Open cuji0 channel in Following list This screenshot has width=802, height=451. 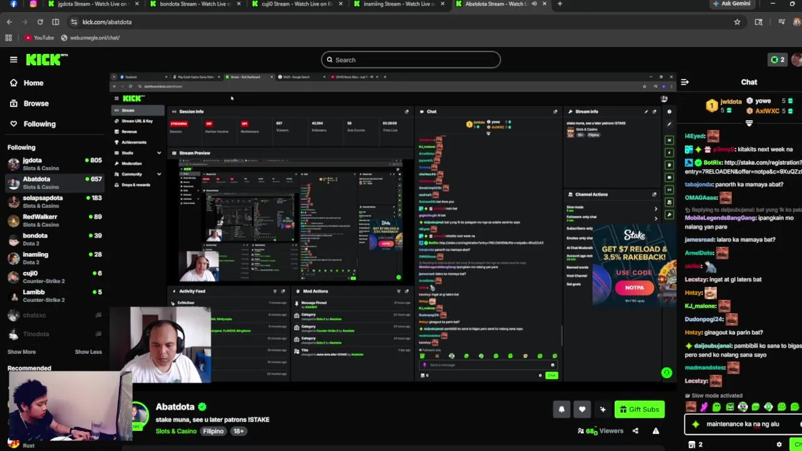[55, 277]
